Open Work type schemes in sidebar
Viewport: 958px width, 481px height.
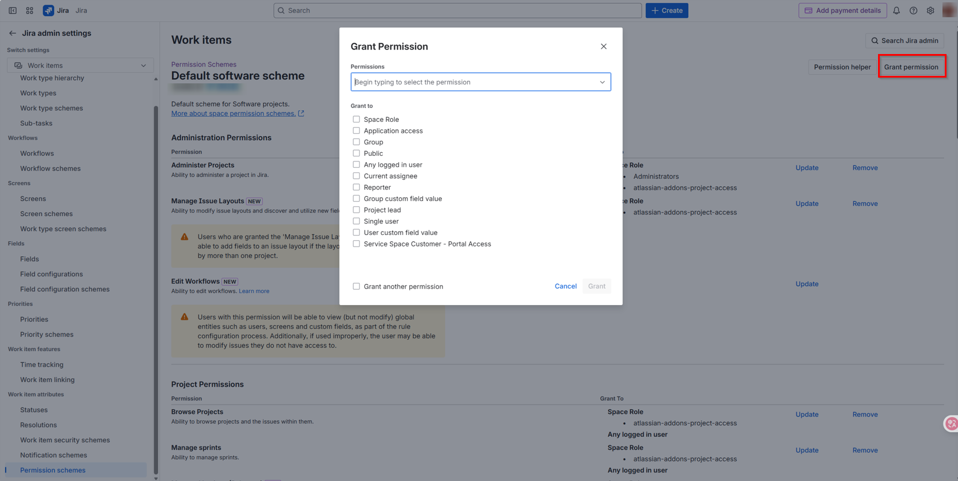51,108
